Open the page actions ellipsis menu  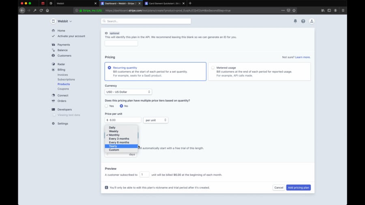point(283,11)
